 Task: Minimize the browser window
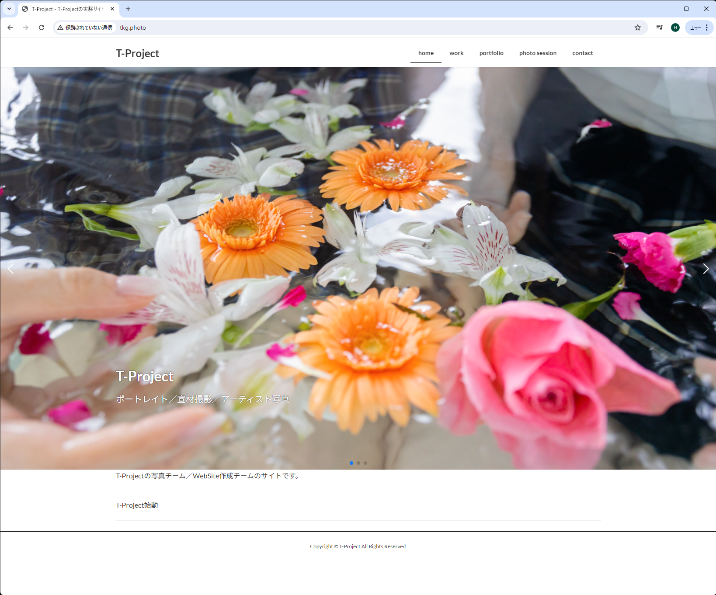pyautogui.click(x=666, y=9)
